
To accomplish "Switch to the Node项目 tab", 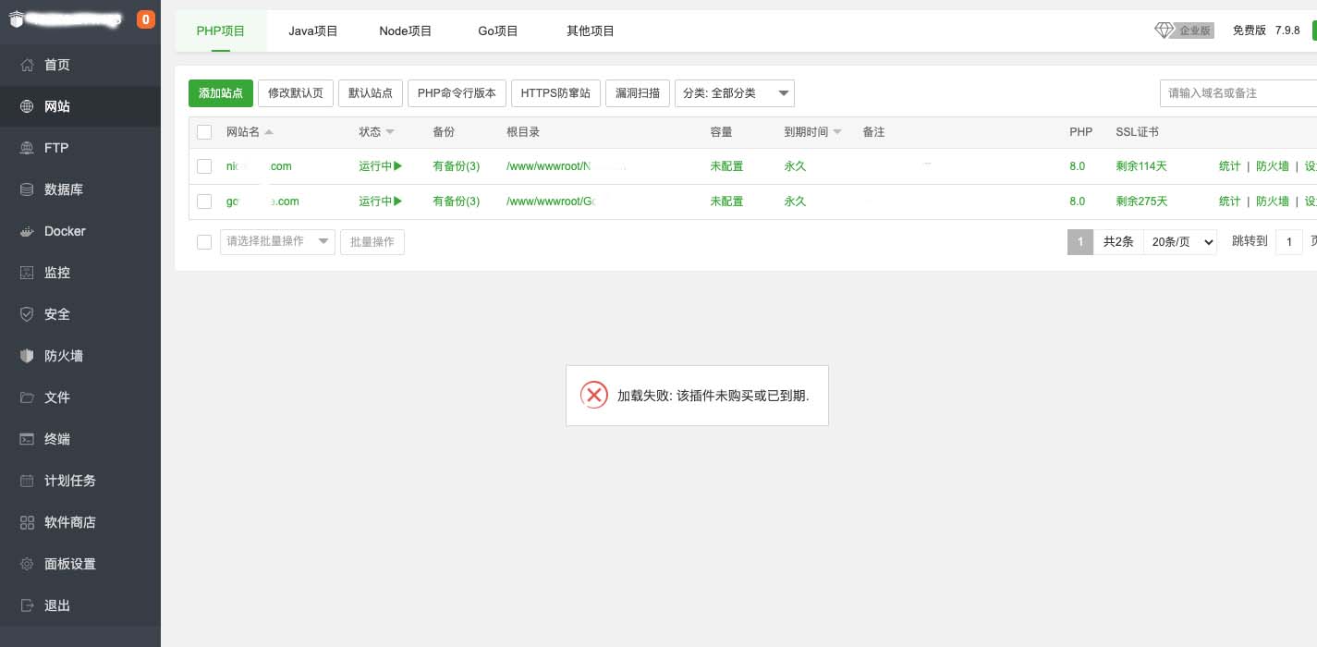I will pos(406,31).
